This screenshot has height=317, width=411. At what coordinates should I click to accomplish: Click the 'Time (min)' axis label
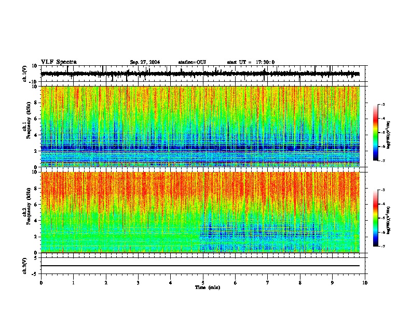pos(208,287)
